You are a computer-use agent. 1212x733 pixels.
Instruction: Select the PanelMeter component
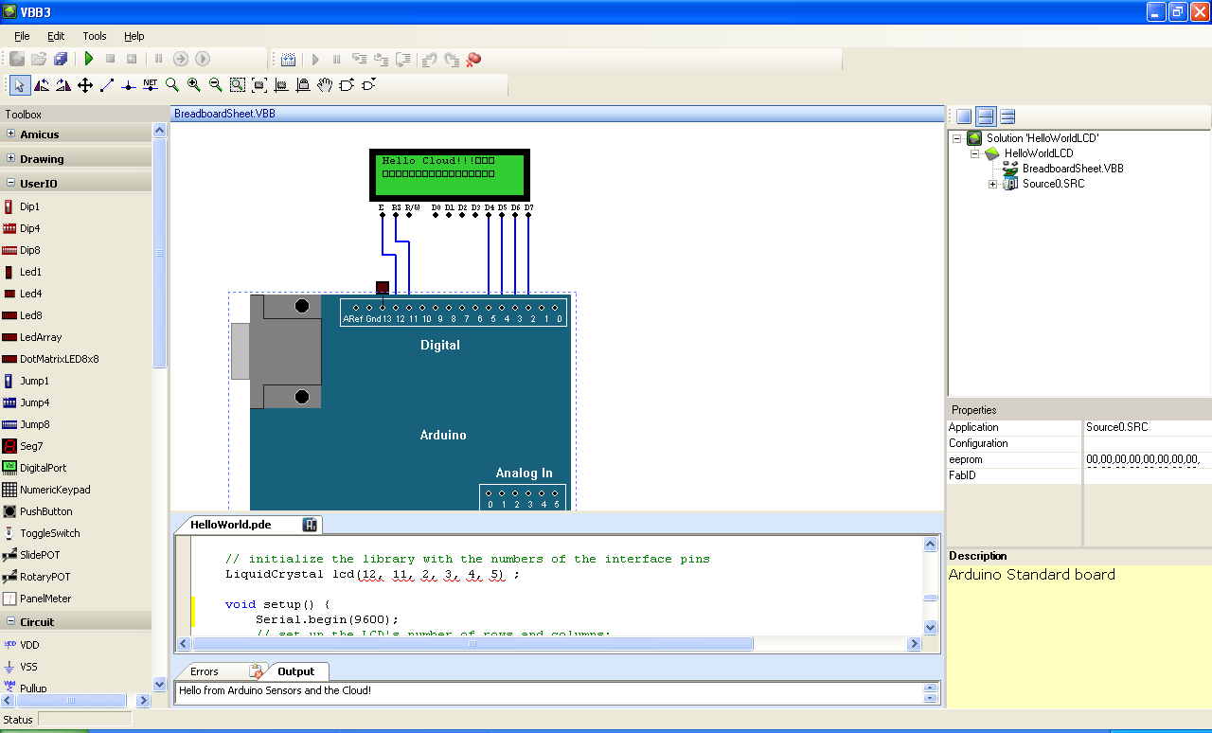coord(45,599)
